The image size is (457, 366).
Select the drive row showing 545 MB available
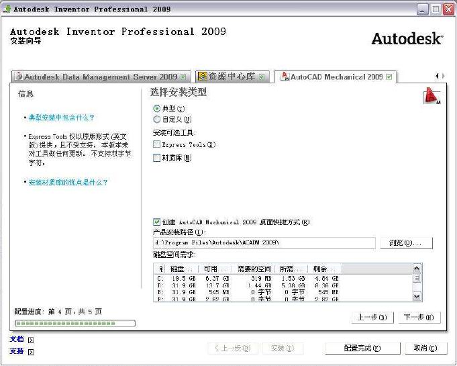pyautogui.click(x=248, y=292)
